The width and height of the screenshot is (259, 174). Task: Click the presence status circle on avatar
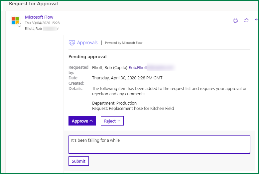[20, 25]
